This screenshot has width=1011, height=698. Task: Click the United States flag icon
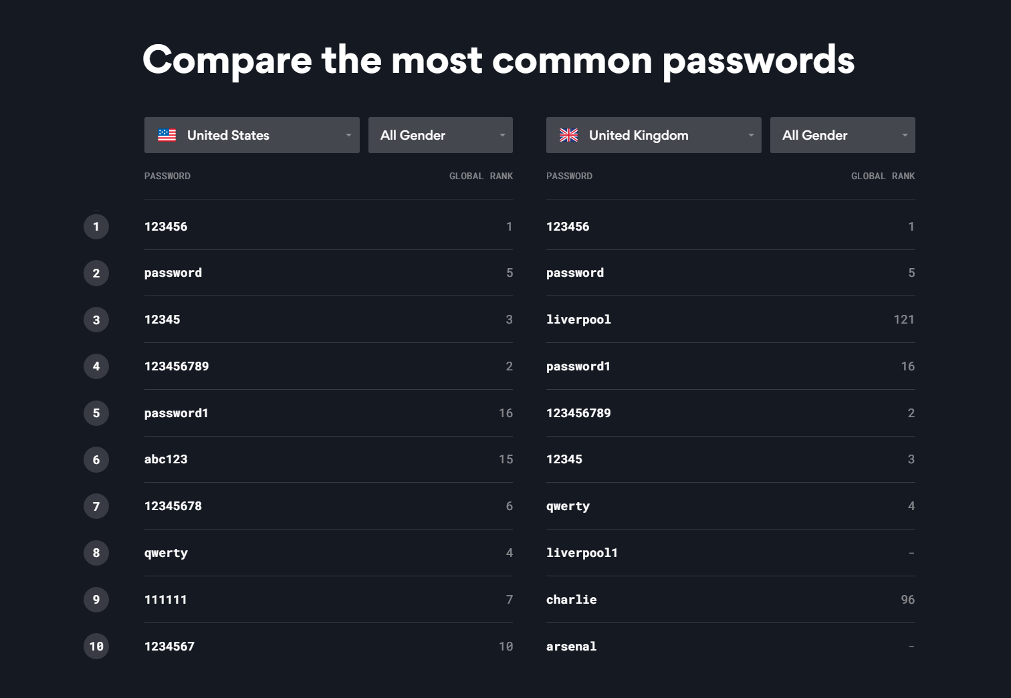point(166,135)
